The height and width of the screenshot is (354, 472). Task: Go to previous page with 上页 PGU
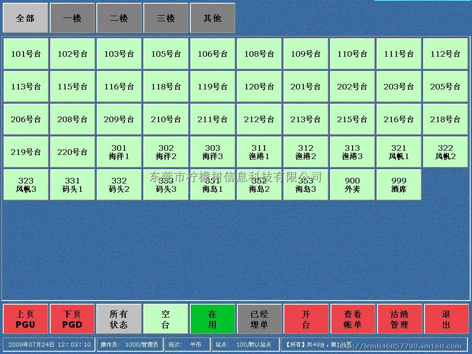25,319
